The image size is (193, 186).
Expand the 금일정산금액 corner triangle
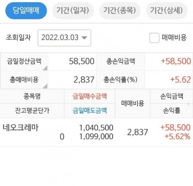point(45,68)
